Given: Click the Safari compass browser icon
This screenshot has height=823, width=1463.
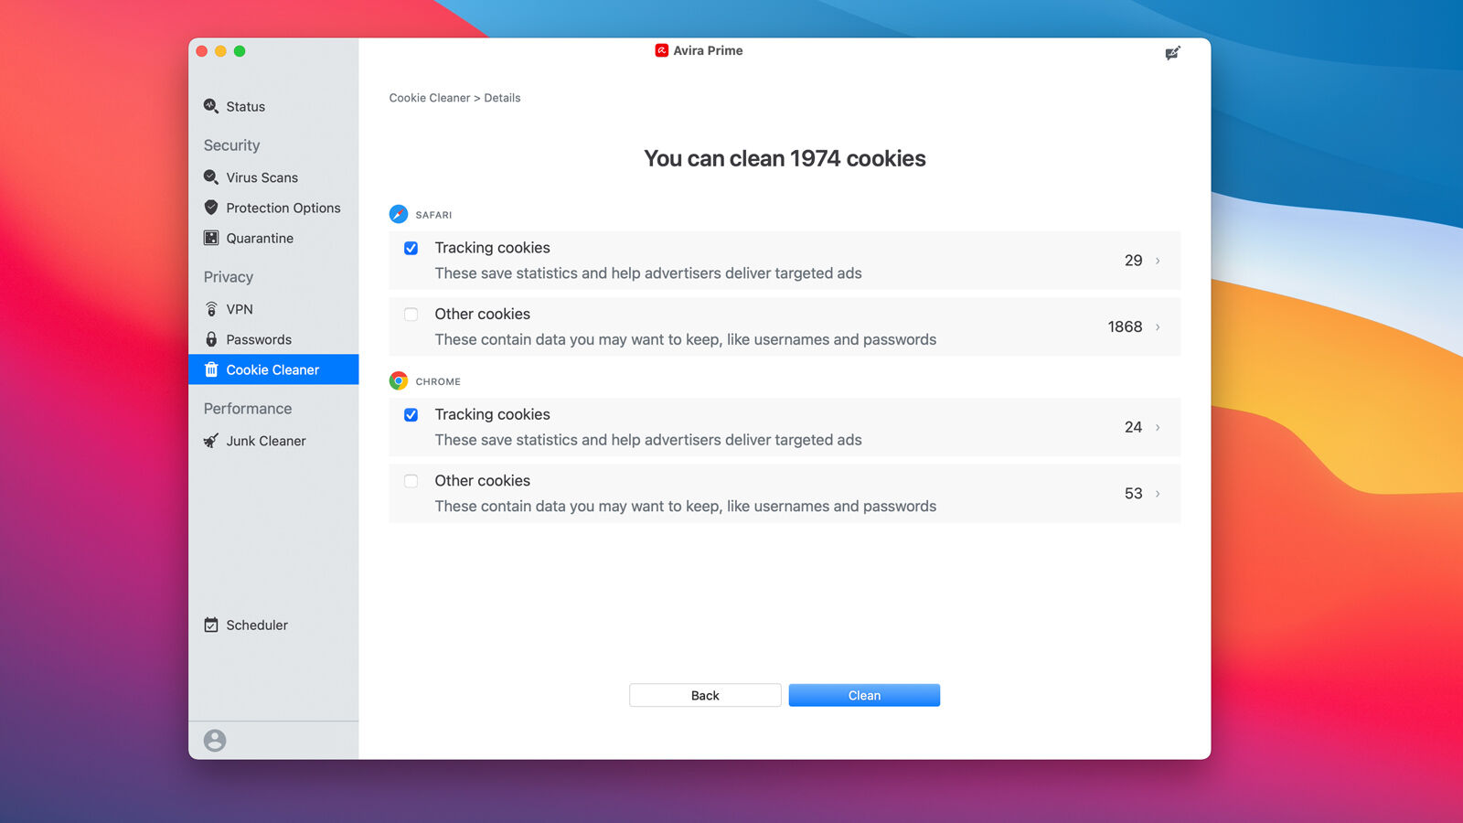Looking at the screenshot, I should (399, 214).
